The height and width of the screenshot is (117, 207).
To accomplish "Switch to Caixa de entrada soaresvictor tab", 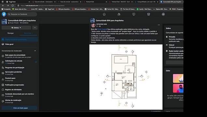I will tap(69, 2).
